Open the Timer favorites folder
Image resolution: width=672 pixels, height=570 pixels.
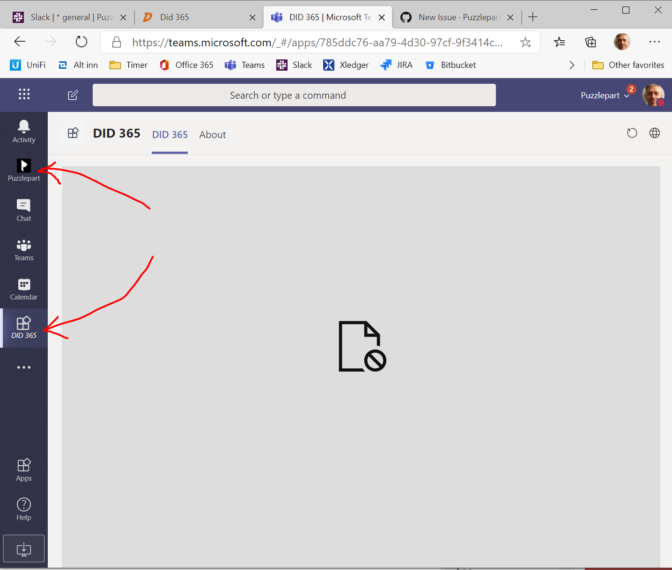pyautogui.click(x=128, y=65)
